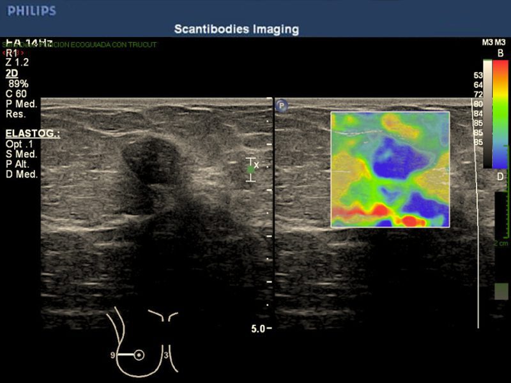
Task: Select the C 60 compression value
Action: coord(16,94)
